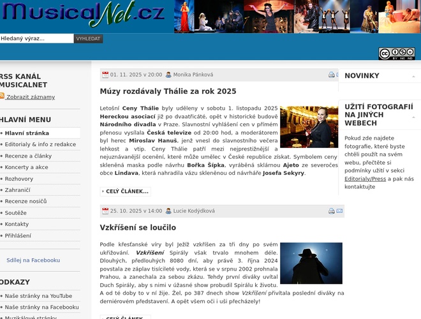Print the Múzy rozdávaly Thálie article

pyautogui.click(x=332, y=75)
